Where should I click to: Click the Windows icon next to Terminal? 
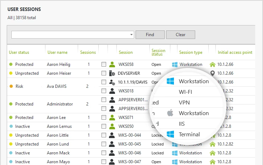170,135
